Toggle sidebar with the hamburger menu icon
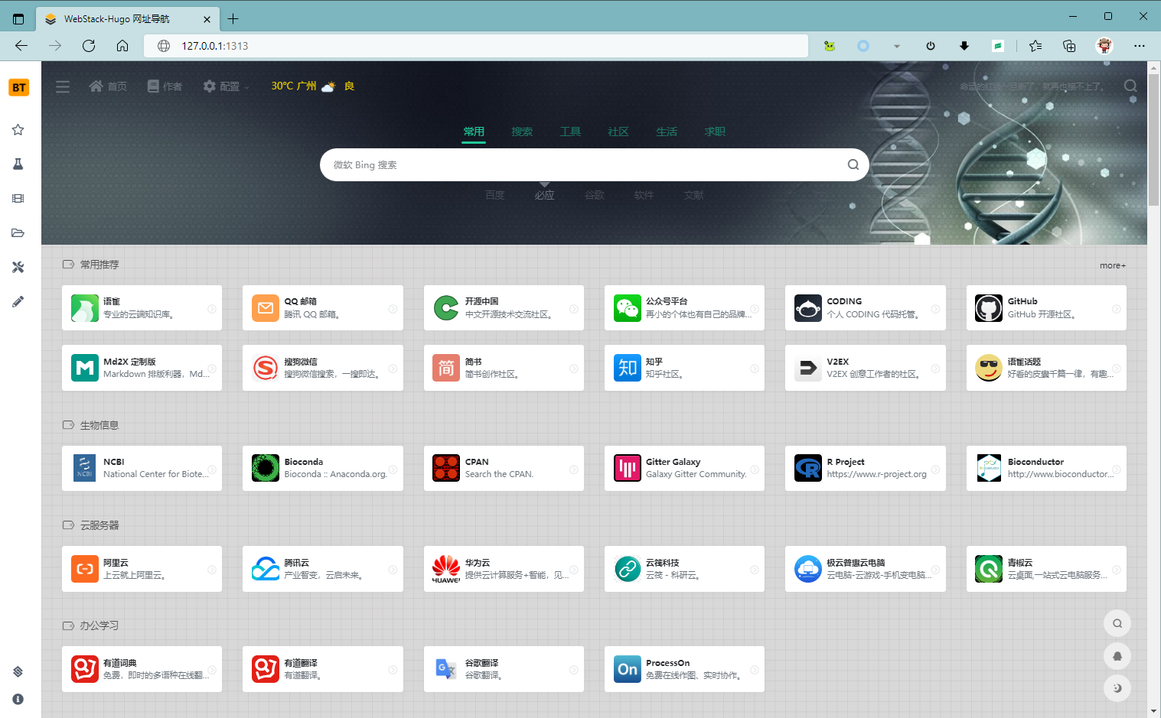Screen dimensions: 1161x718 coord(63,86)
